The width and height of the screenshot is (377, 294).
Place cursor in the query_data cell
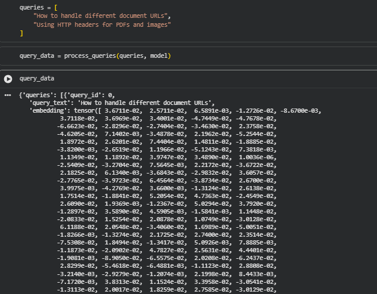(x=179, y=78)
